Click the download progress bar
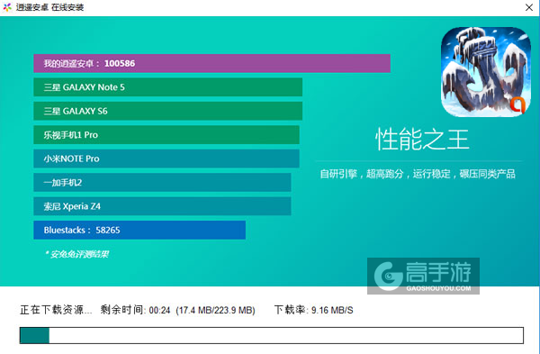540x354 pixels. (x=272, y=335)
